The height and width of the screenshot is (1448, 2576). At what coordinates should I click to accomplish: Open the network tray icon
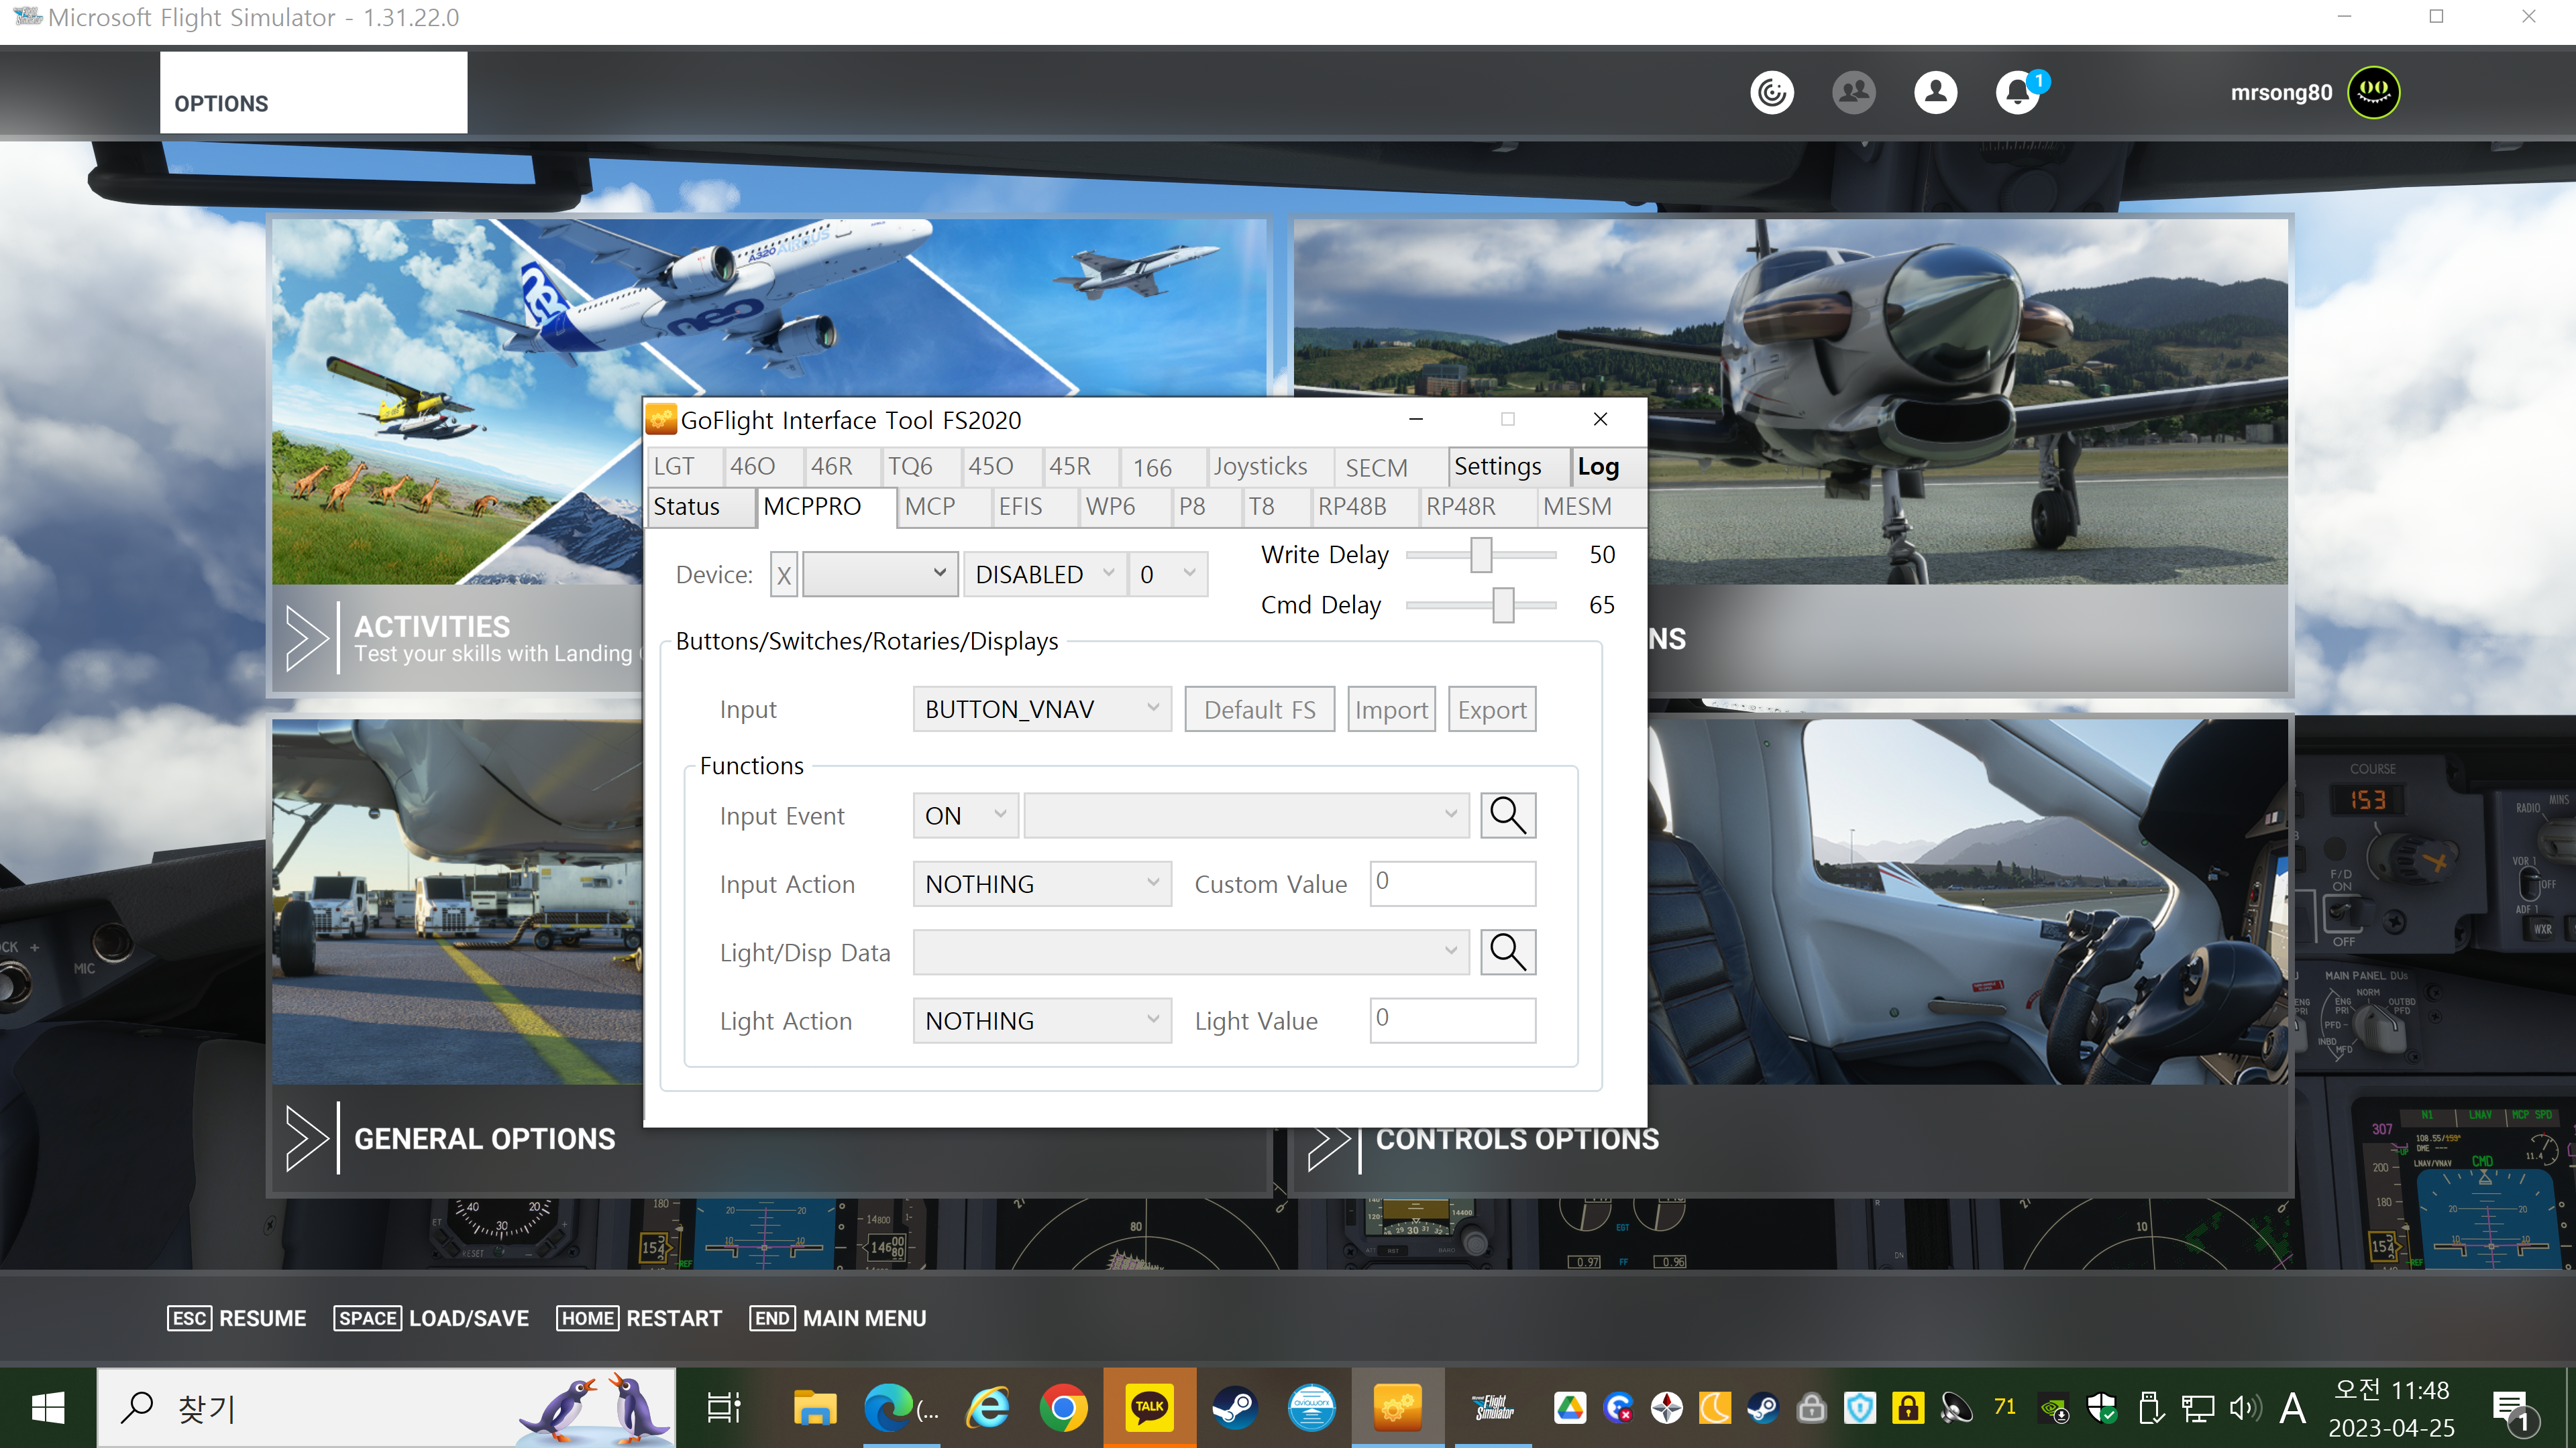(2197, 1408)
